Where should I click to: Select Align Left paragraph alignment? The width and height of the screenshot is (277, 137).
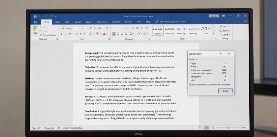[x=114, y=34]
